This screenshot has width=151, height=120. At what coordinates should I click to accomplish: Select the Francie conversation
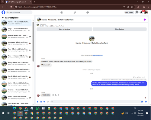[16, 23]
